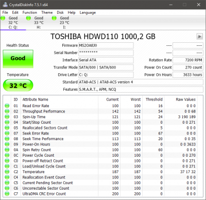Click the raw value 3 190 189
The width and height of the screenshot is (206, 200).
187,117
